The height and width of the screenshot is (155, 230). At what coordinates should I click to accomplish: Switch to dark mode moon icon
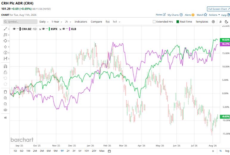coord(226,22)
